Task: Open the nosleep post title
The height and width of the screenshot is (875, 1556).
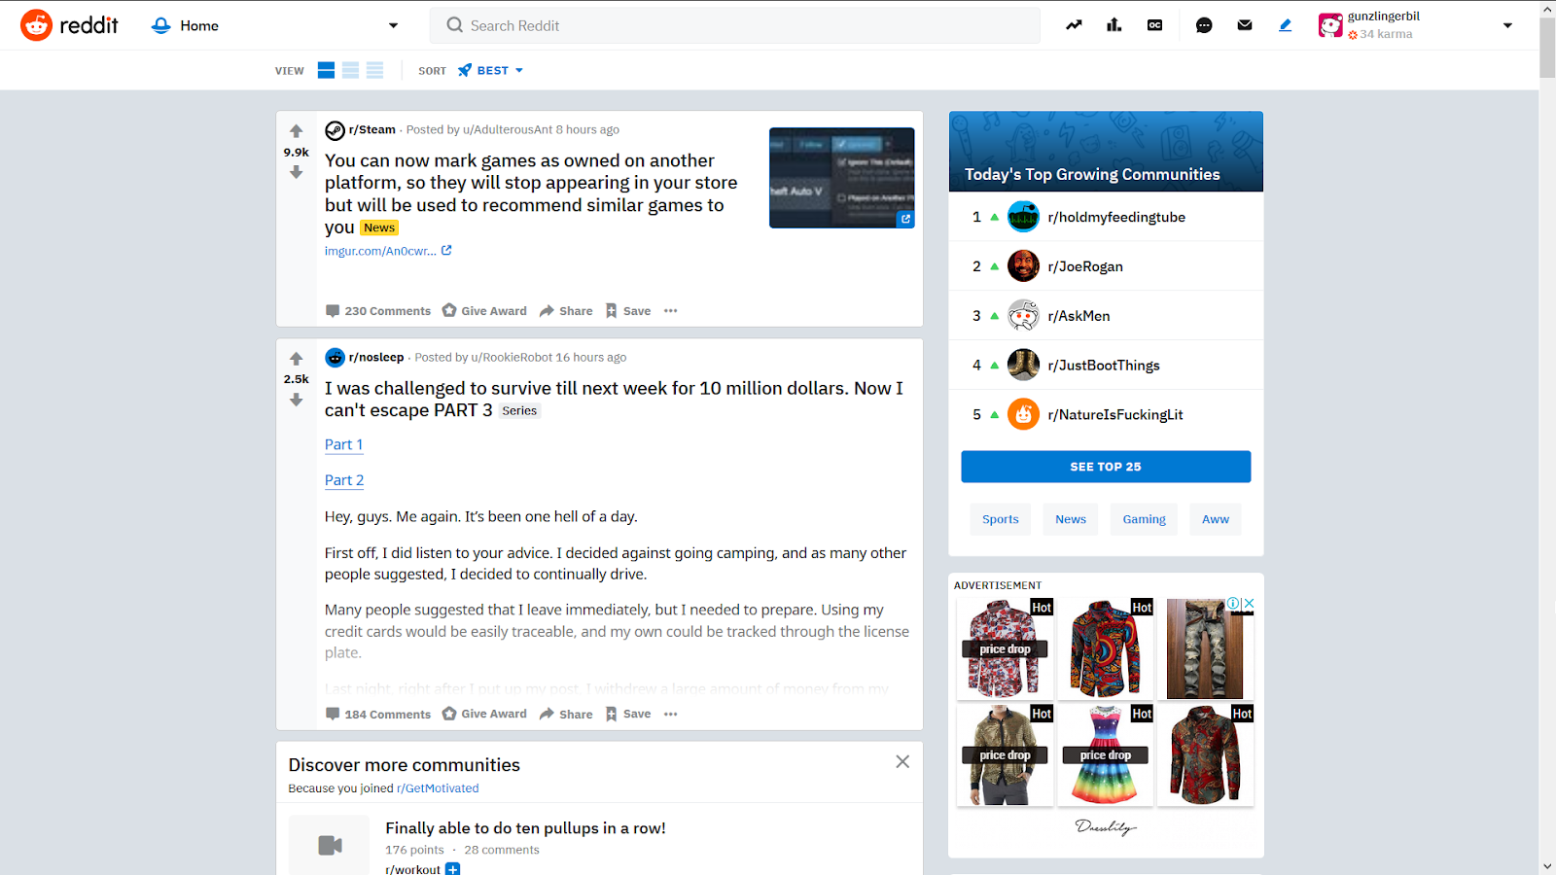Action: click(x=614, y=399)
